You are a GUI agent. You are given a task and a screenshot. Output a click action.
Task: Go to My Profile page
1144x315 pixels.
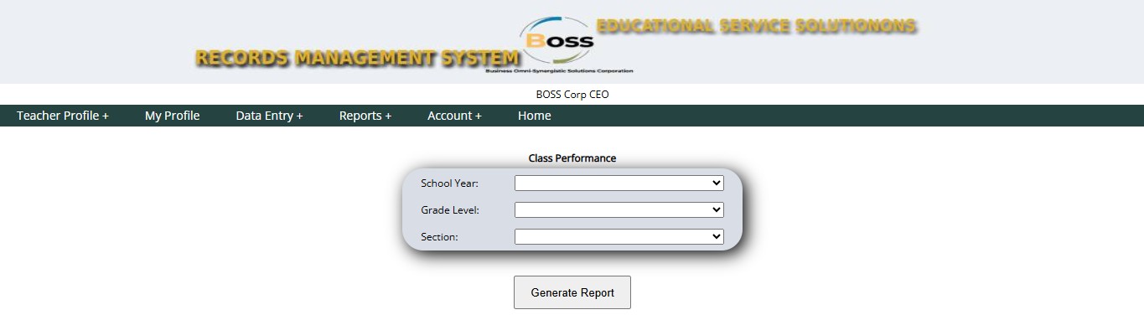pos(172,116)
